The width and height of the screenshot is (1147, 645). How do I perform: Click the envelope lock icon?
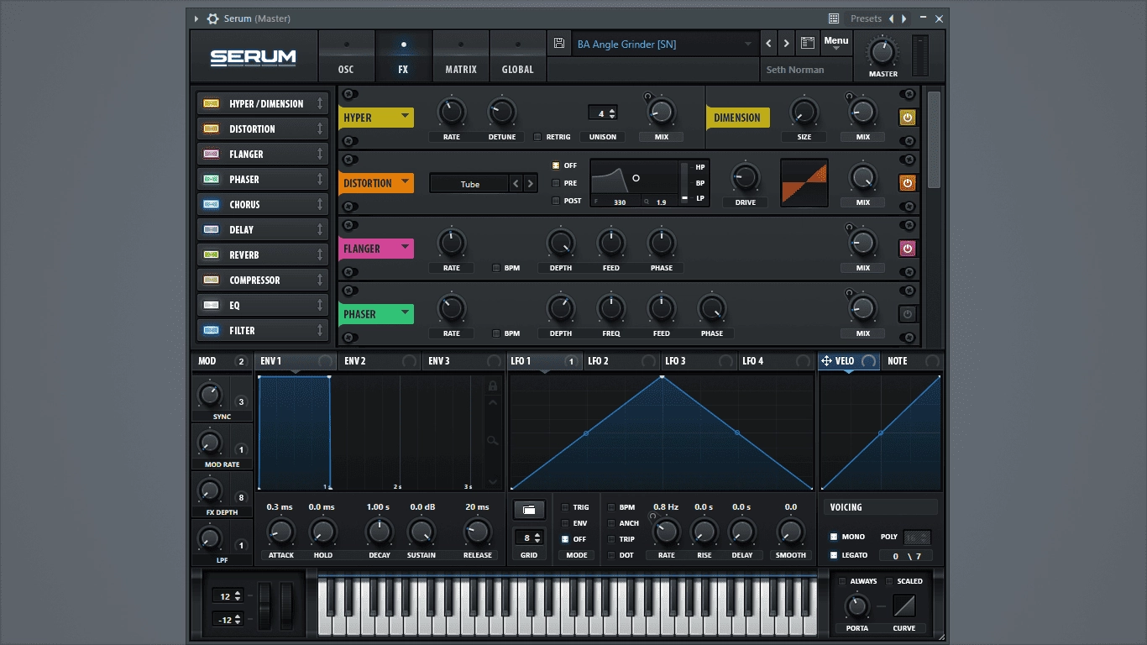point(493,385)
